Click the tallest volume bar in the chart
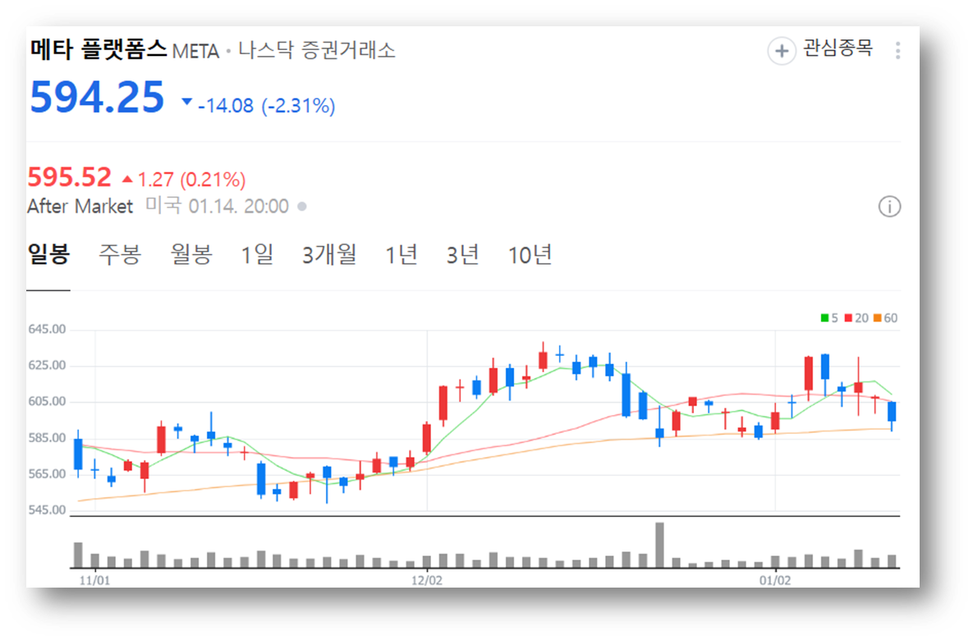This screenshot has height=641, width=973. click(659, 545)
